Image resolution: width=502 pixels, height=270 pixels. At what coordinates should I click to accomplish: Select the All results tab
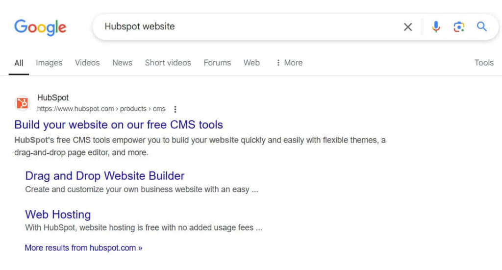pos(19,63)
